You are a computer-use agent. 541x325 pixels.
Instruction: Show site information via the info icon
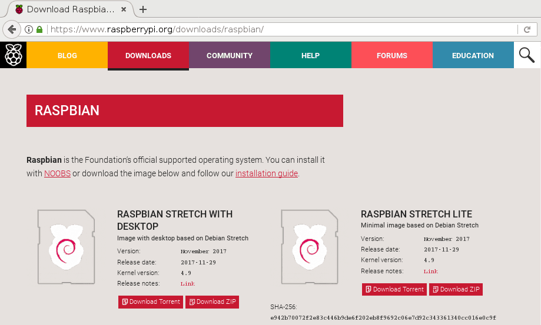[x=29, y=29]
